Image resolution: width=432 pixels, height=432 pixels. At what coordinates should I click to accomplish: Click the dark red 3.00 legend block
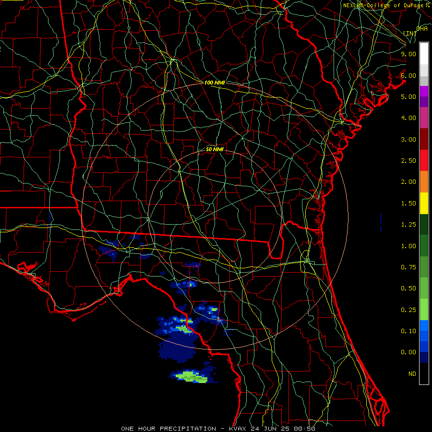[x=424, y=139]
